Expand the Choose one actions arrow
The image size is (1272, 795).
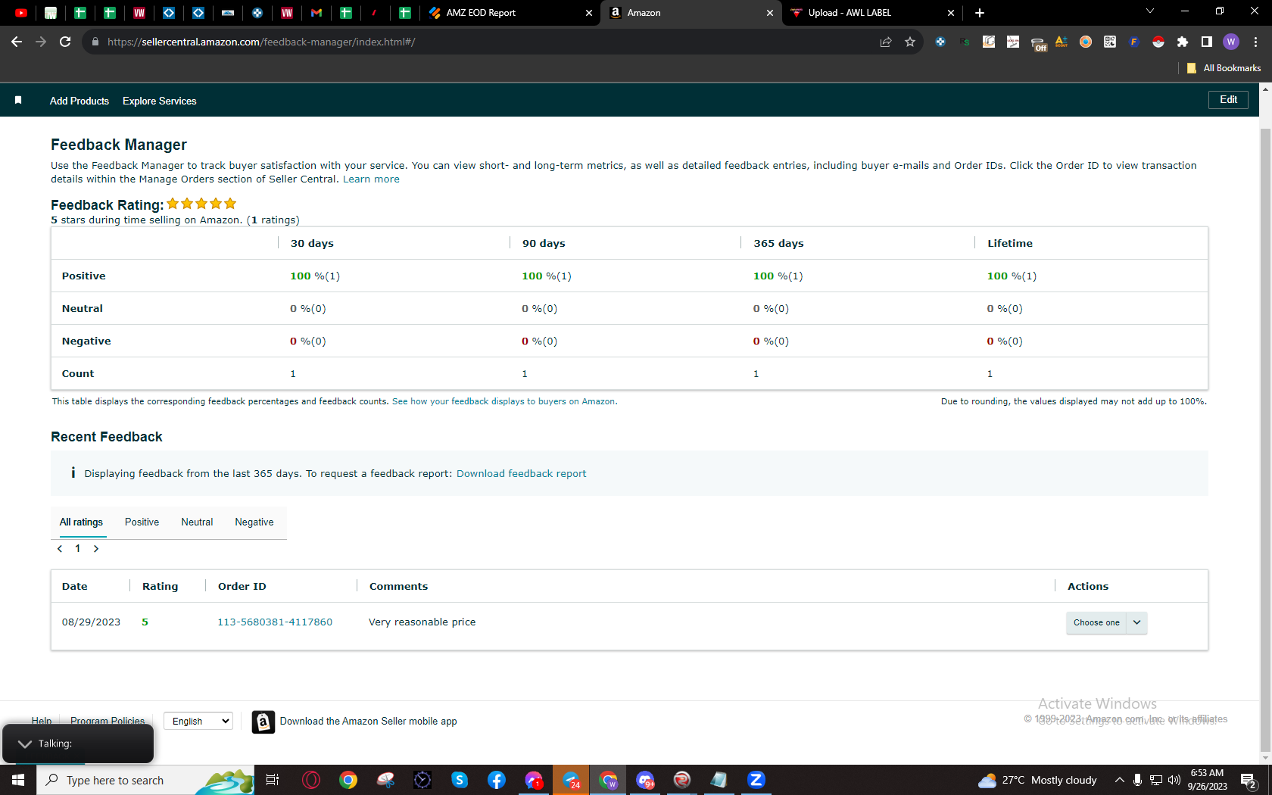tap(1137, 623)
